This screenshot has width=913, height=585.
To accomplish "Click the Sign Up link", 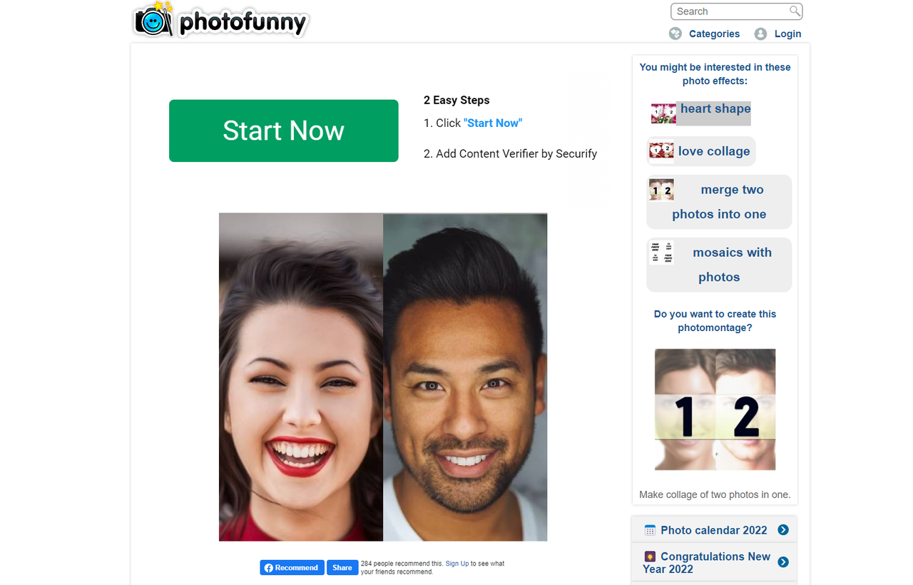I will point(456,563).
